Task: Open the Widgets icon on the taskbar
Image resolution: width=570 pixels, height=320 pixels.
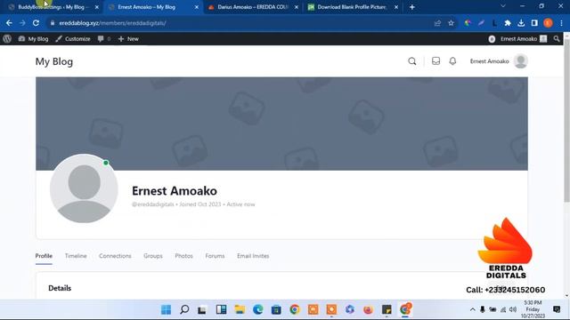Action: pyautogui.click(x=221, y=309)
